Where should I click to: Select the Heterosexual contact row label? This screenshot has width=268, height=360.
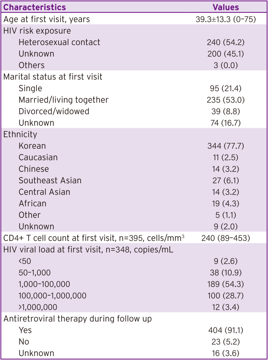coord(59,42)
